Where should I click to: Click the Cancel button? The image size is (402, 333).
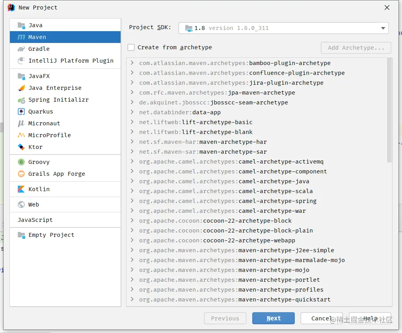(x=322, y=318)
